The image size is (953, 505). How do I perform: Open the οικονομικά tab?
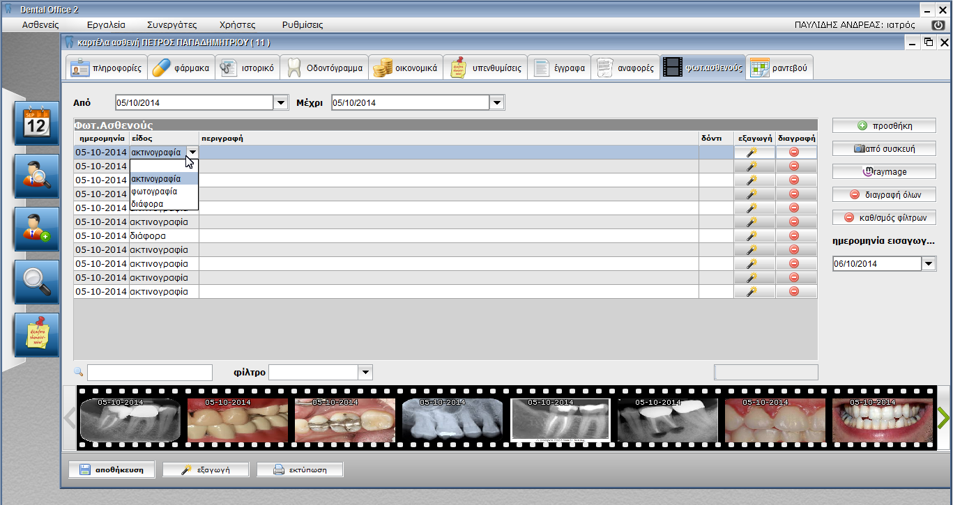coord(405,68)
